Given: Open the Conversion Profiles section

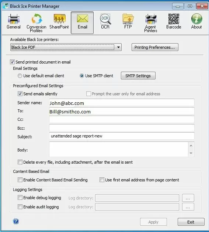Looking at the screenshot, I should tap(36, 23).
